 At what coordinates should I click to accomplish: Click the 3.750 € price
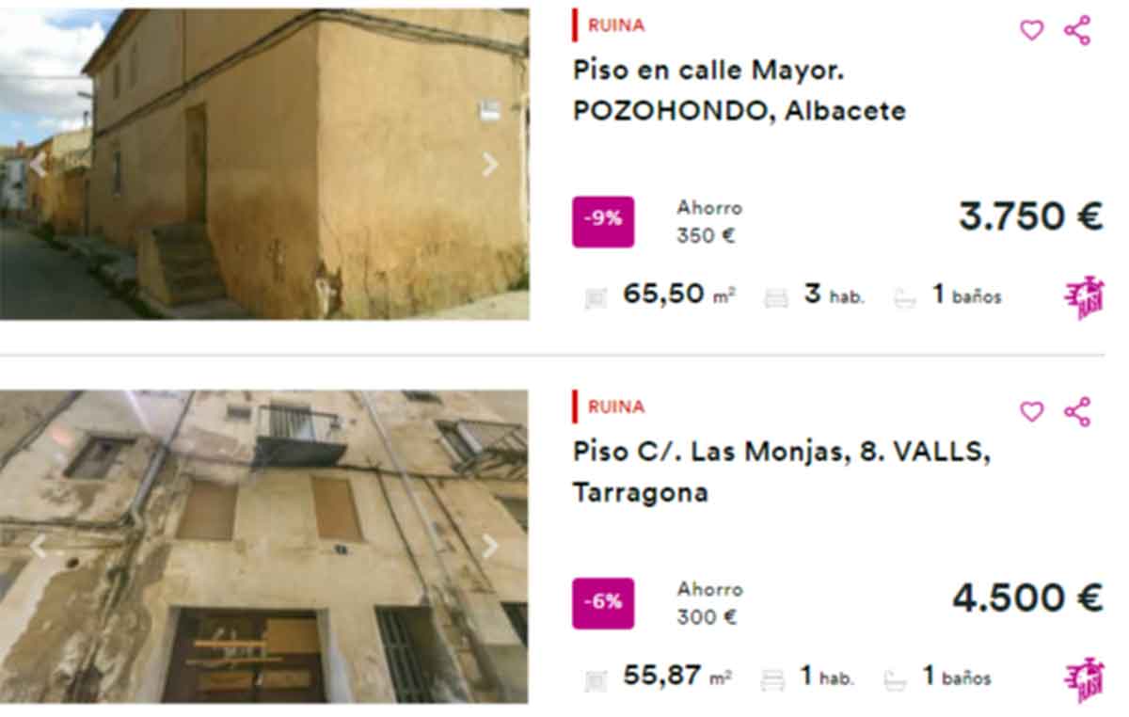click(x=1030, y=217)
